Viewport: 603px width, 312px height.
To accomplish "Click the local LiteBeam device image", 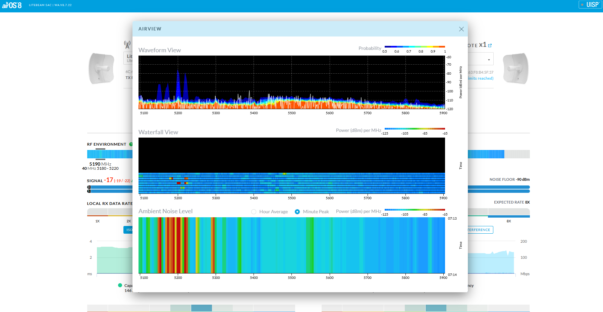I will click(101, 68).
